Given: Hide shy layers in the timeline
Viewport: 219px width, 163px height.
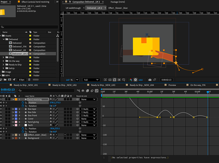Looking at the screenshot, I should (83, 91).
